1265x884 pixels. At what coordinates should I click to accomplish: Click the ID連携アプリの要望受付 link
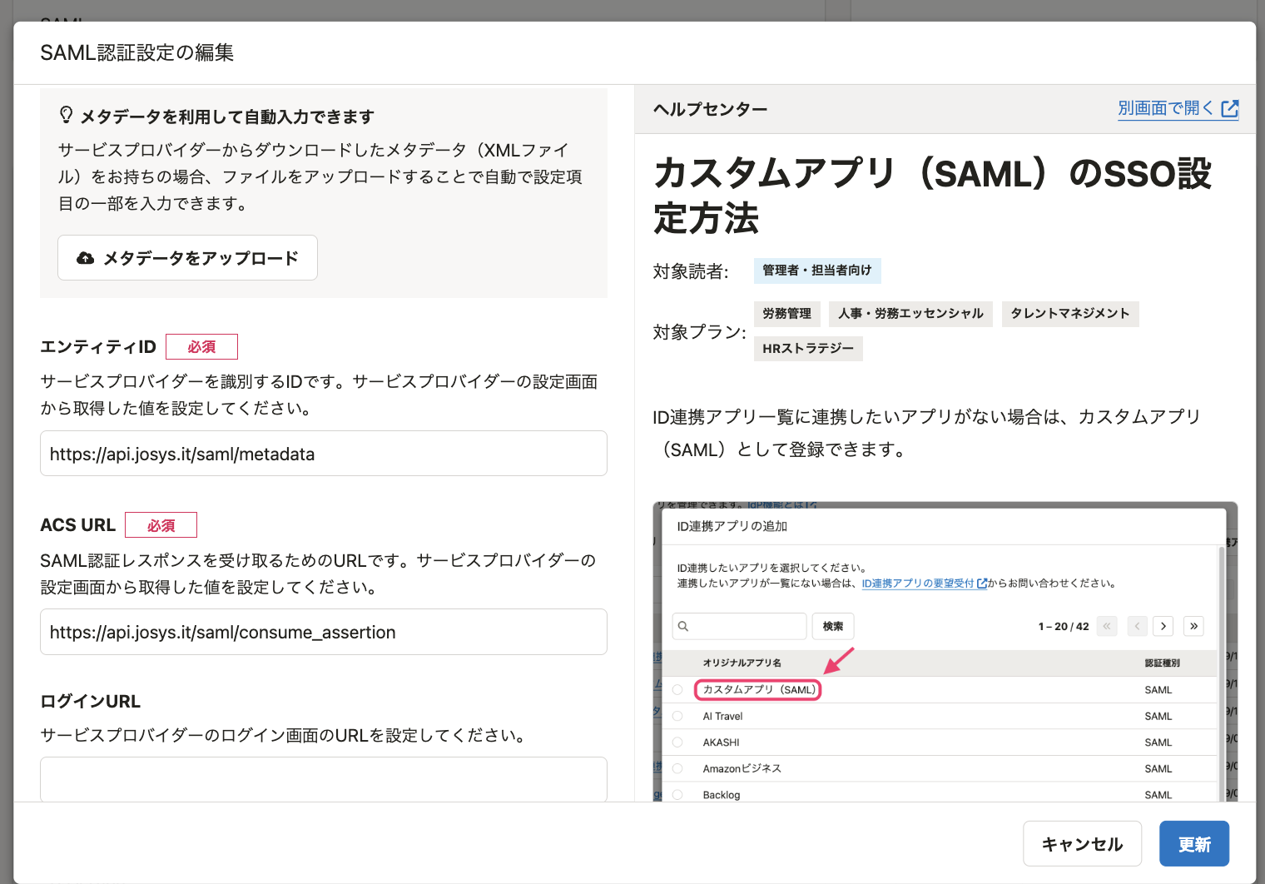point(918,584)
